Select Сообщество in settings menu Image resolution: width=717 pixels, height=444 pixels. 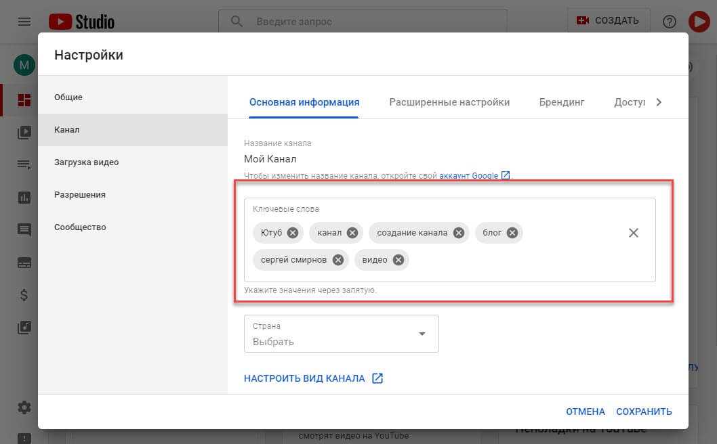133,227
